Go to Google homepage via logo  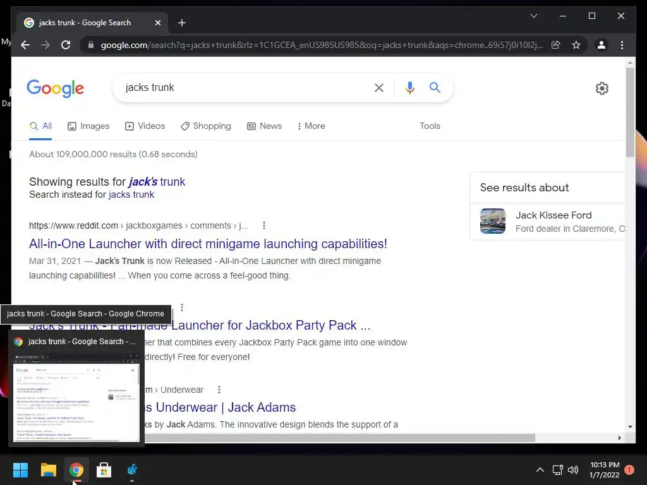[x=56, y=88]
